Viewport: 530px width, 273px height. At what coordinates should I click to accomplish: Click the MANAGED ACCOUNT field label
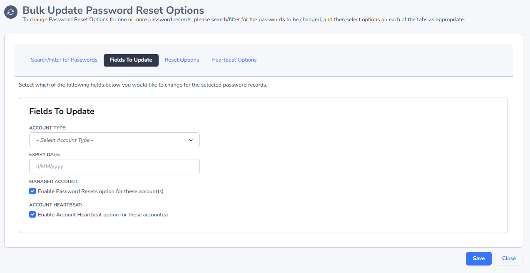(54, 181)
